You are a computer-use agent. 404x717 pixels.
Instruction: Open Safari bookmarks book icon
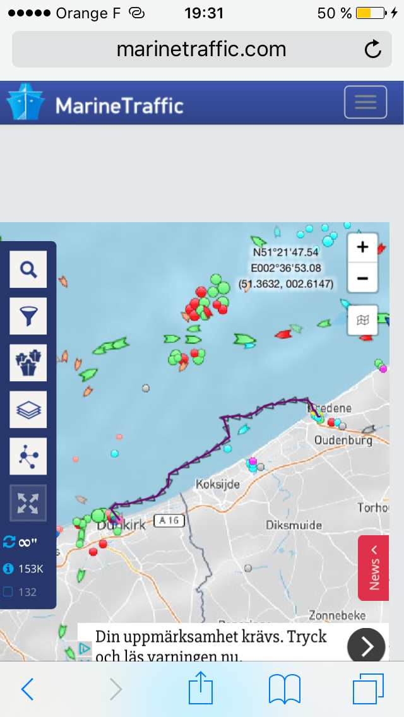(285, 689)
